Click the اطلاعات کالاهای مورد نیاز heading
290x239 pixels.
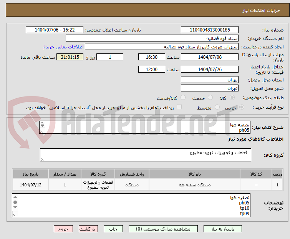tap(255, 139)
